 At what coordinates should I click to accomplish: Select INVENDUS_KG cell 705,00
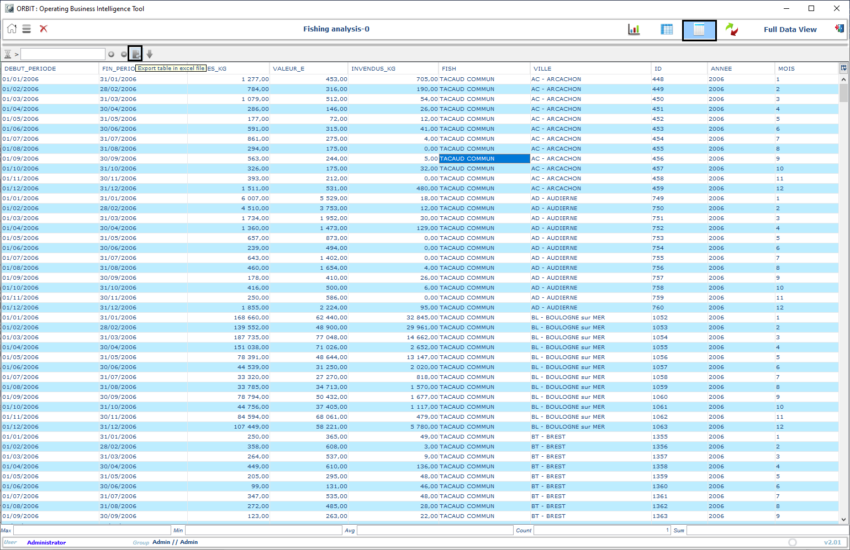click(x=394, y=79)
